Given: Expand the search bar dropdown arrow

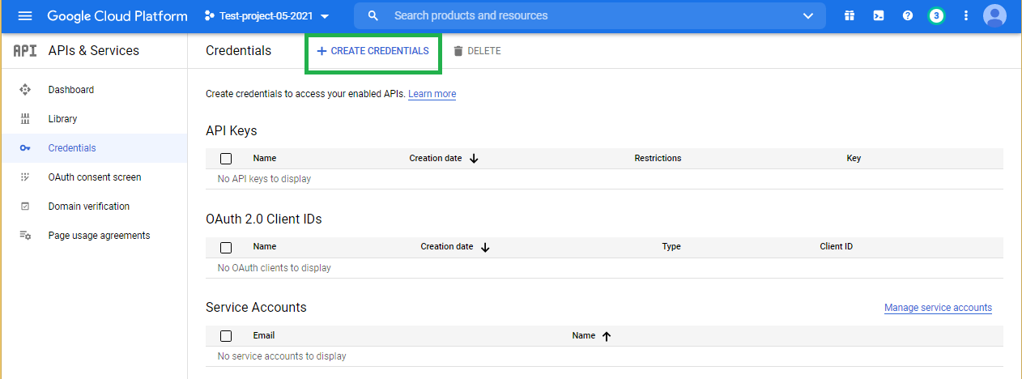Looking at the screenshot, I should (807, 16).
